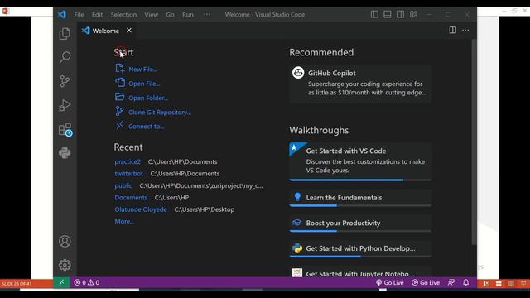This screenshot has width=530, height=298.
Task: Open the Run and Debug view
Action: pos(65,105)
